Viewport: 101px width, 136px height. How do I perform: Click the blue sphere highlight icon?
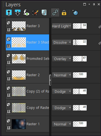pyautogui.click(x=75, y=12)
